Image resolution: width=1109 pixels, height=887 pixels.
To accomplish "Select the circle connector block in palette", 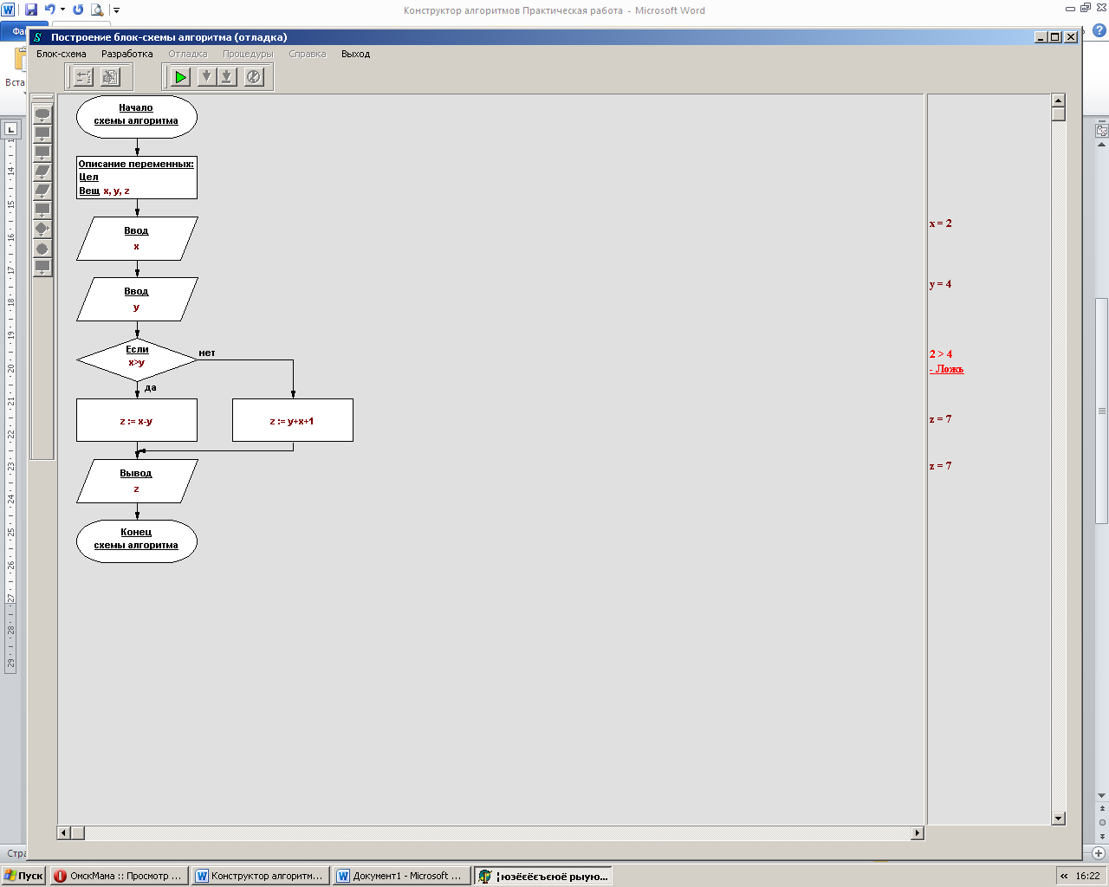I will tap(42, 249).
